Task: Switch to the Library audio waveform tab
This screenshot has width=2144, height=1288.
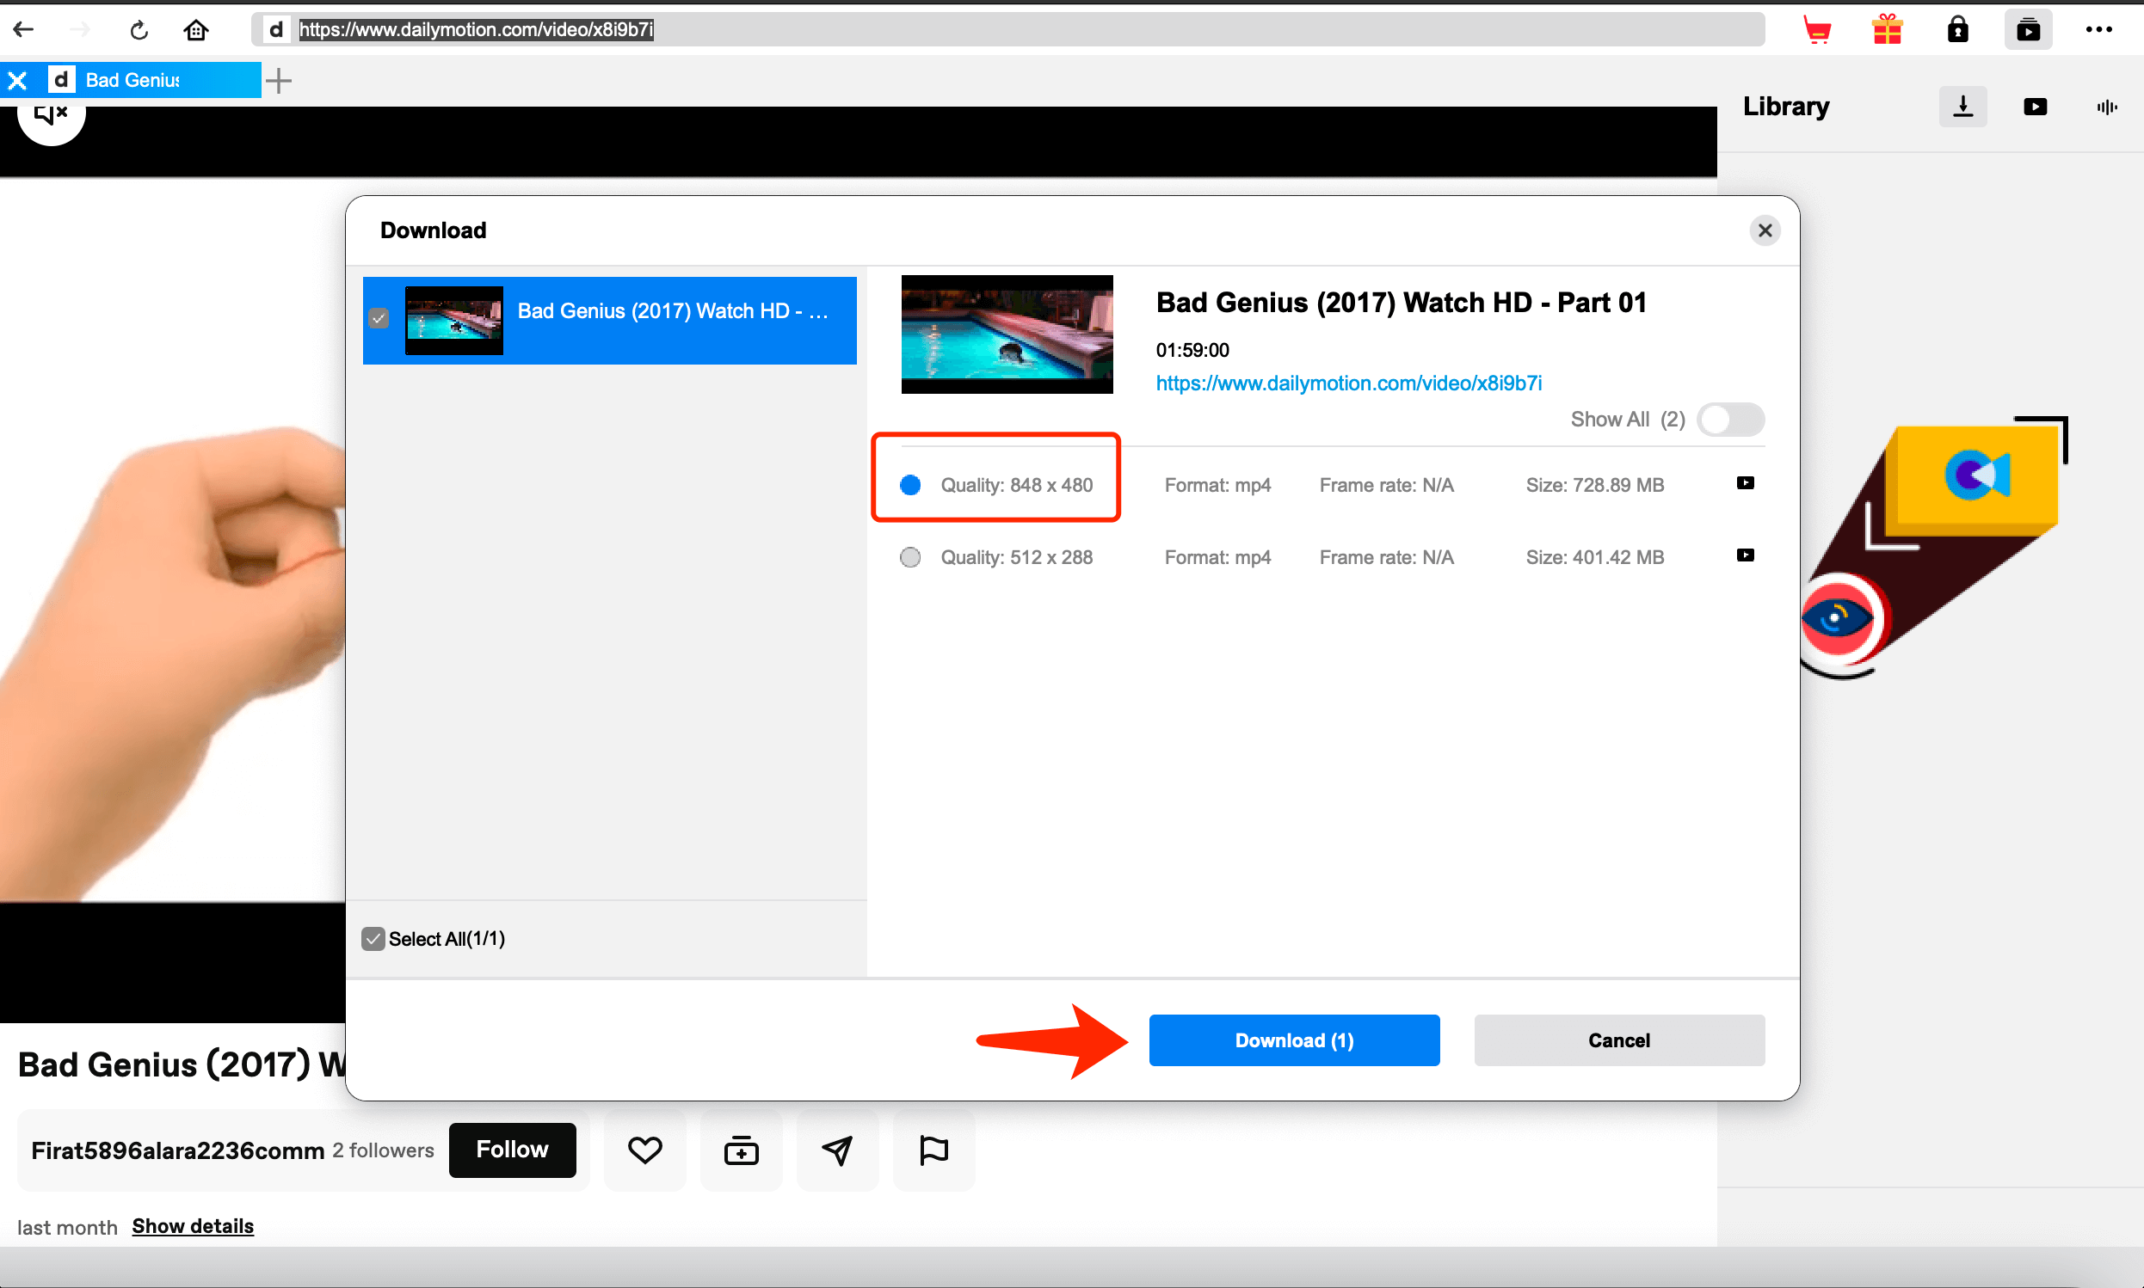Action: (x=2106, y=107)
